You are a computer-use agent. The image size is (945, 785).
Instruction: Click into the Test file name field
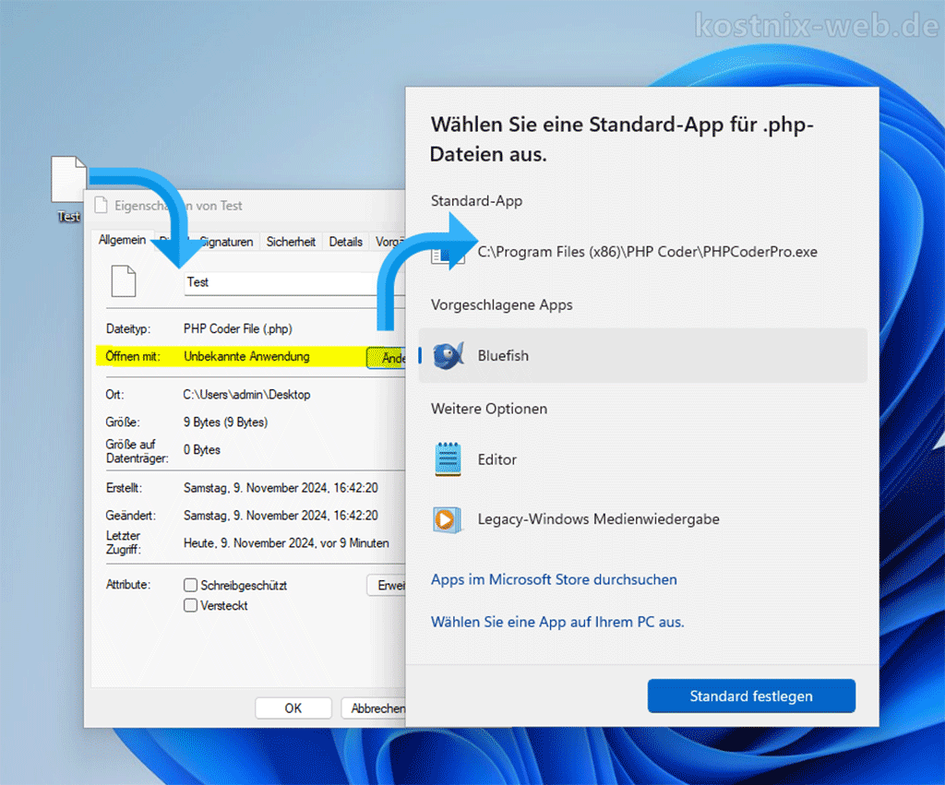(294, 282)
